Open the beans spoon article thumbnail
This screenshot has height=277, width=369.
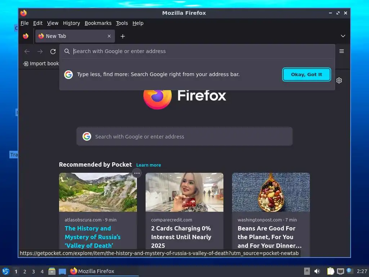tap(271, 192)
